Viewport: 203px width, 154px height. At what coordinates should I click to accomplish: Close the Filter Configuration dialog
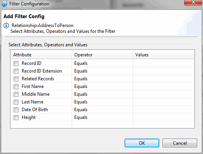(x=193, y=2)
